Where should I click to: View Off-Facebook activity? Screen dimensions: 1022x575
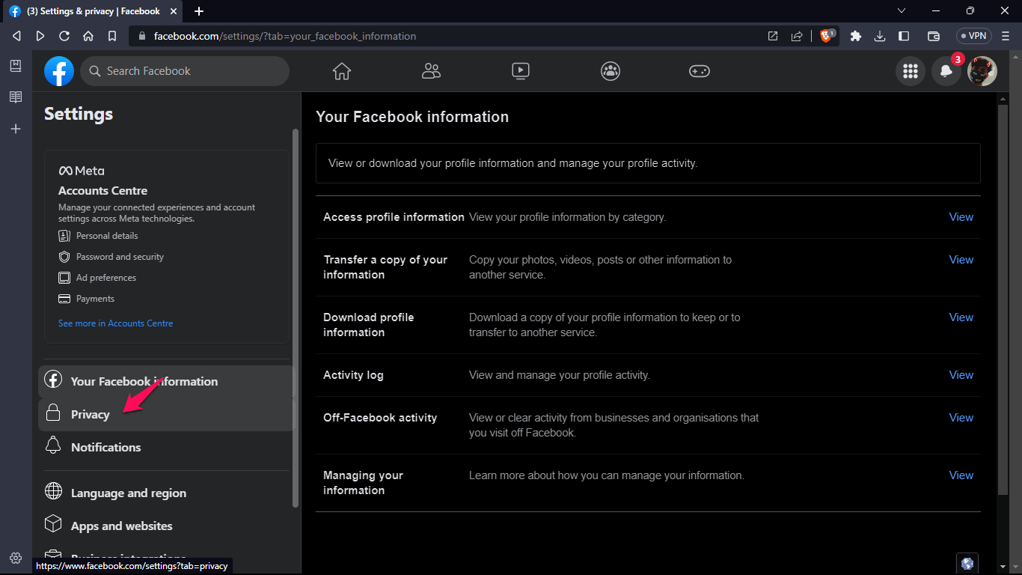click(961, 418)
